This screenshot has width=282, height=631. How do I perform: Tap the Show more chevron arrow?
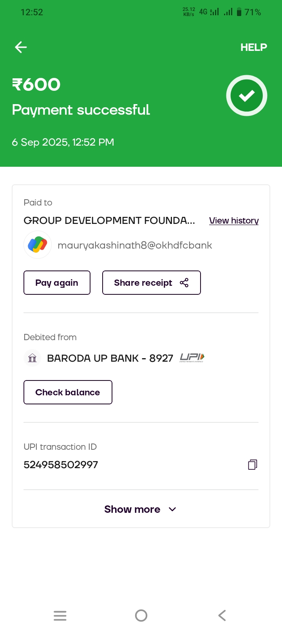click(172, 509)
